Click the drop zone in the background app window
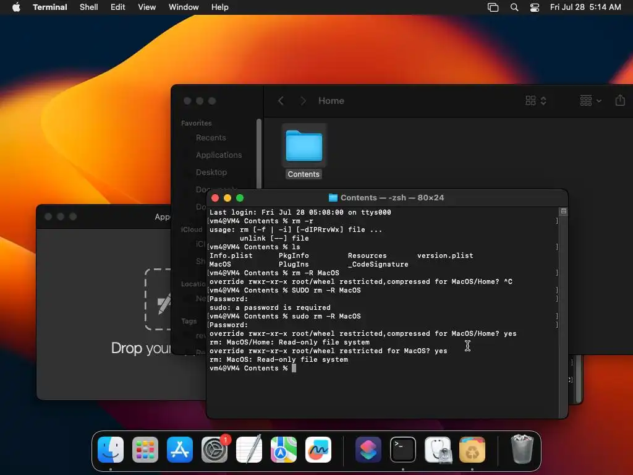The width and height of the screenshot is (633, 475). (x=158, y=299)
